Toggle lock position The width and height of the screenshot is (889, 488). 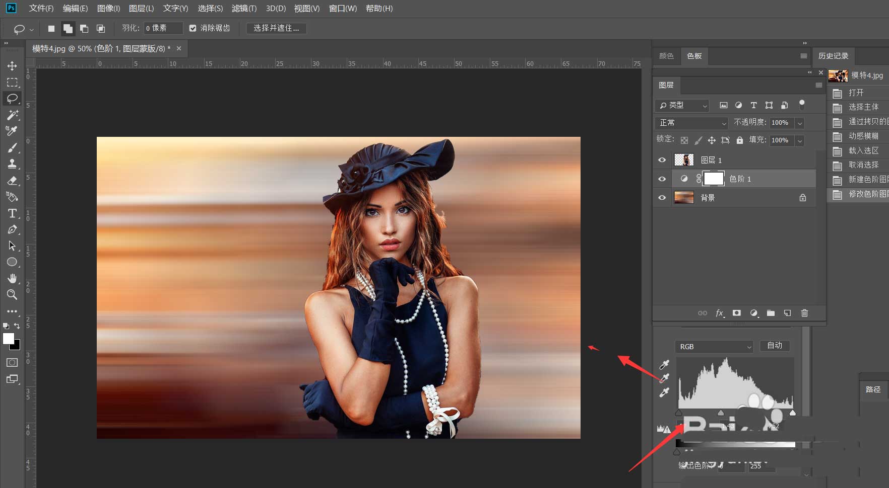click(712, 140)
